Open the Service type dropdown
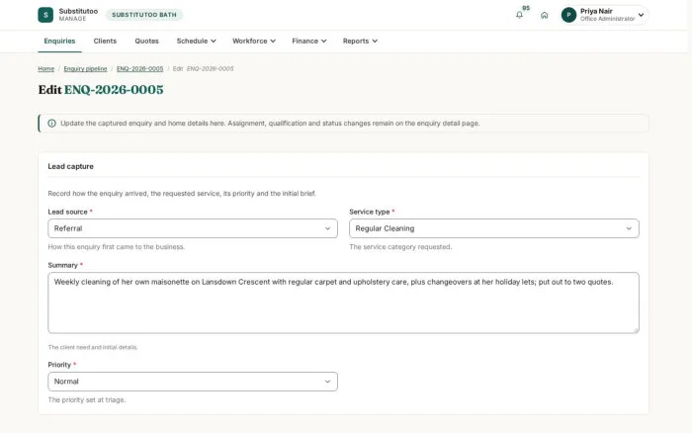 [x=494, y=228]
